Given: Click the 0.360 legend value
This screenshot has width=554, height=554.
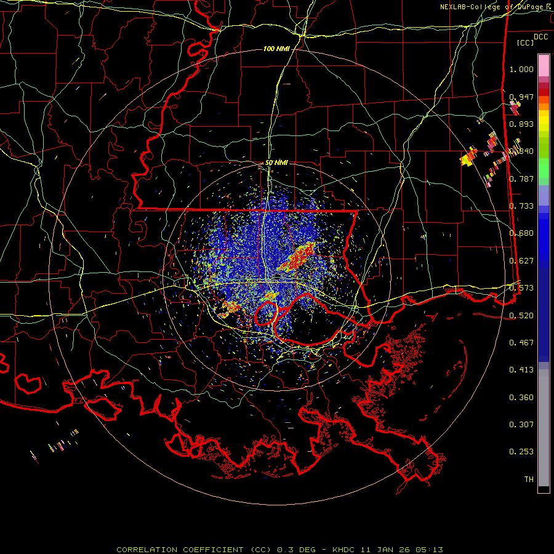Looking at the screenshot, I should pyautogui.click(x=521, y=398).
